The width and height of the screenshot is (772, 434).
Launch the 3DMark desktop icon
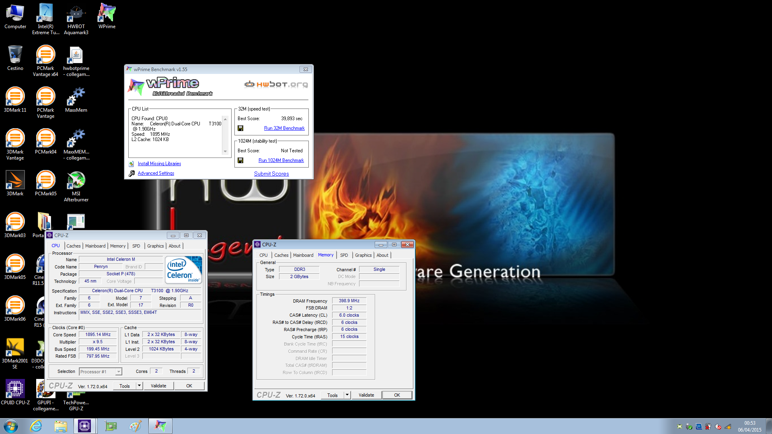coord(15,184)
